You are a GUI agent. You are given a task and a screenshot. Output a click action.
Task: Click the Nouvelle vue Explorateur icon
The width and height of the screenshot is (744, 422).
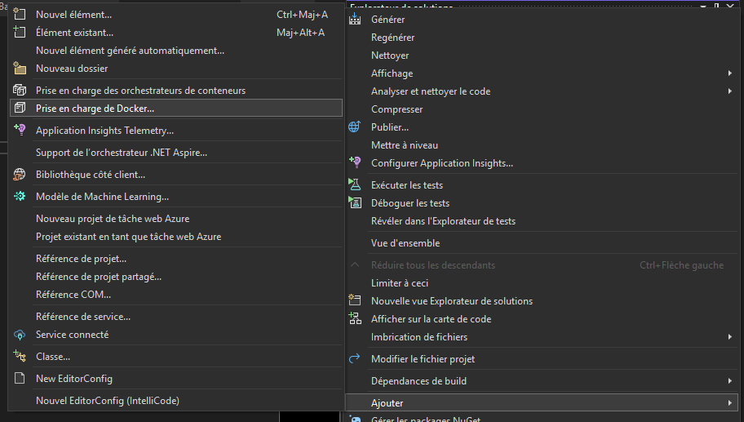[354, 300]
